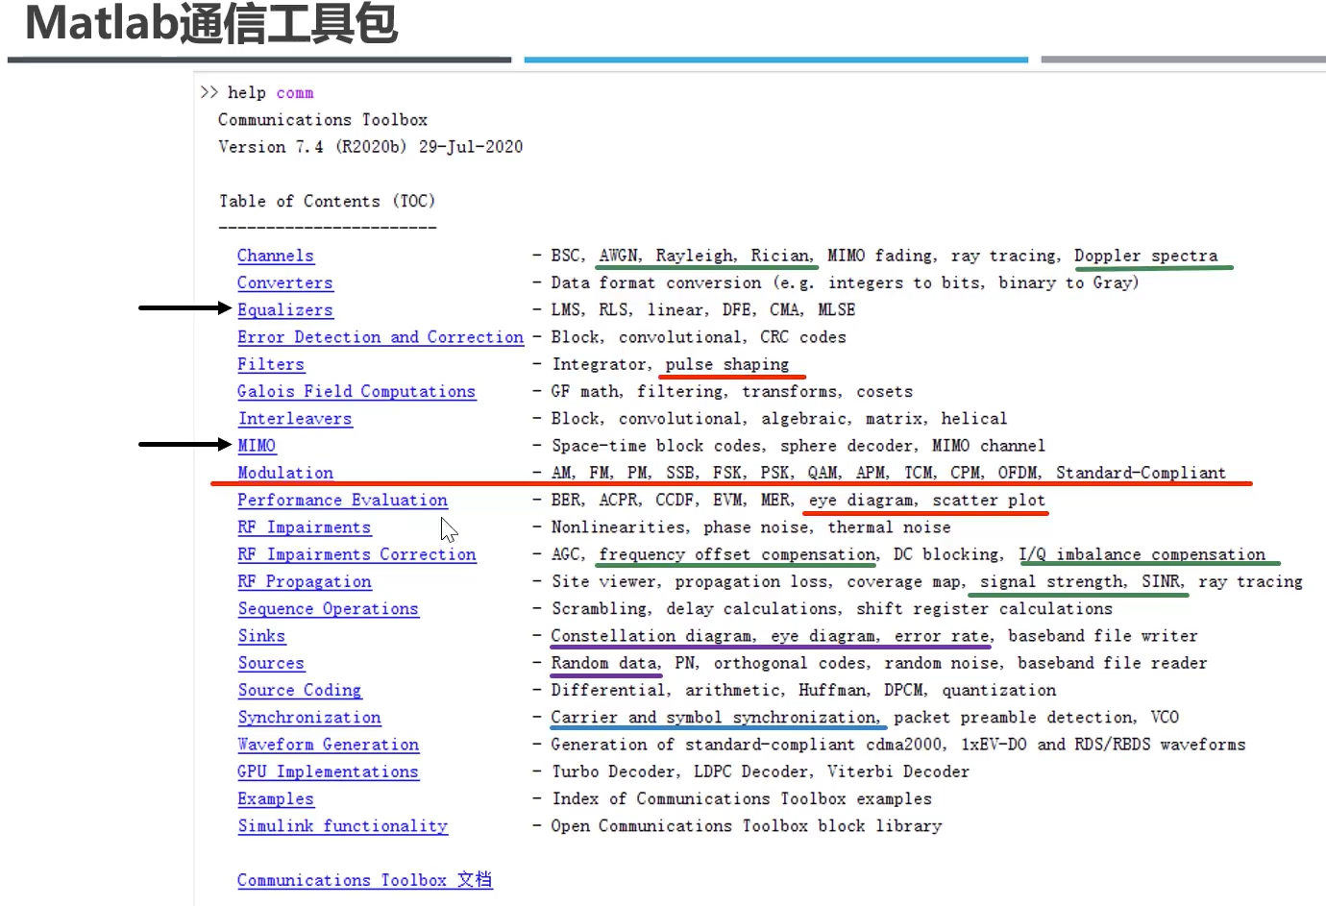
Task: Click the 'Doppler spectra' text in Channels row
Action: (x=1145, y=256)
